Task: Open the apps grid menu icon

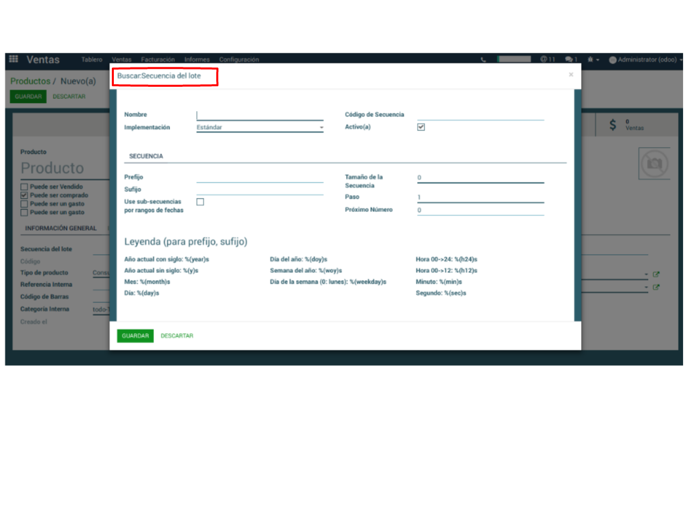Action: point(13,60)
